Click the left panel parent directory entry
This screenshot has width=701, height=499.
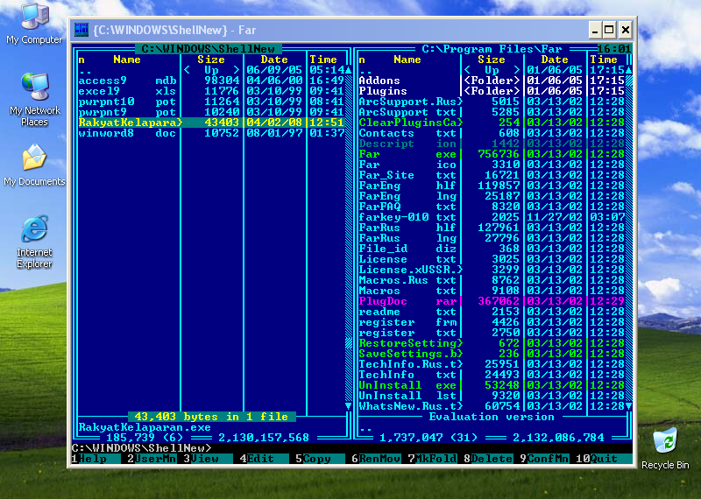click(x=211, y=70)
